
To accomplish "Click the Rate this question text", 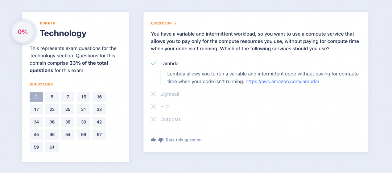I will pyautogui.click(x=184, y=140).
